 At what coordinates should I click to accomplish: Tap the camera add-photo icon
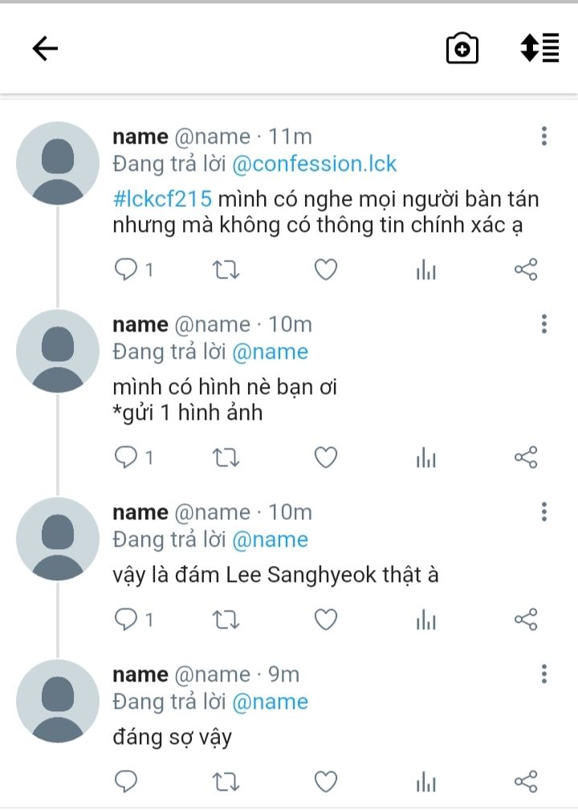[x=462, y=49]
